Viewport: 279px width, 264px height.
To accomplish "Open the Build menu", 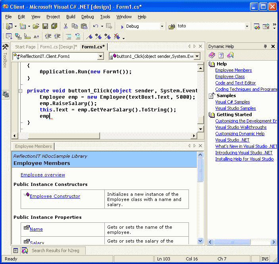I will [x=71, y=17].
